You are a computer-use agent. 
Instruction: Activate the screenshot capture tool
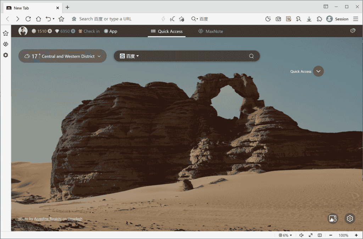pyautogui.click(x=278, y=19)
